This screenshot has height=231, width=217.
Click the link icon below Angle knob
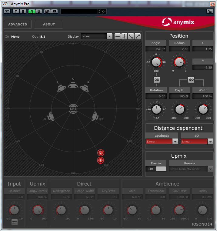coord(156,79)
